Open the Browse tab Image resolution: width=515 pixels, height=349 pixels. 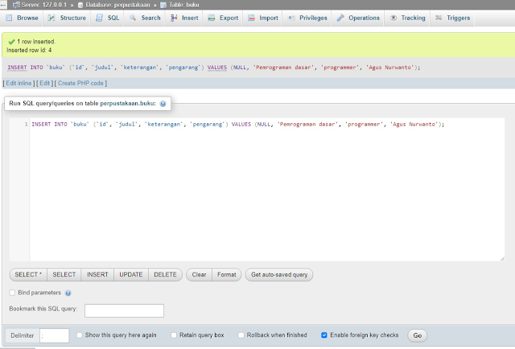(x=22, y=18)
